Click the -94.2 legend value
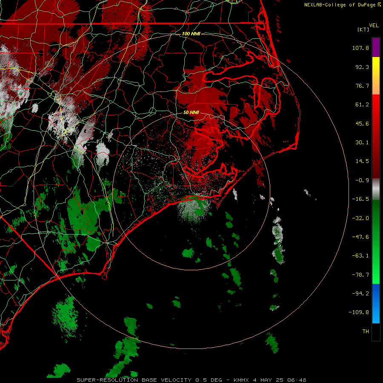This screenshot has width=383, height=383. pyautogui.click(x=360, y=293)
